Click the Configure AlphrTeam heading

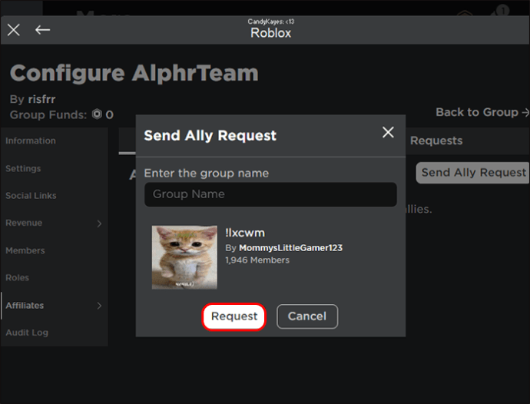(134, 74)
